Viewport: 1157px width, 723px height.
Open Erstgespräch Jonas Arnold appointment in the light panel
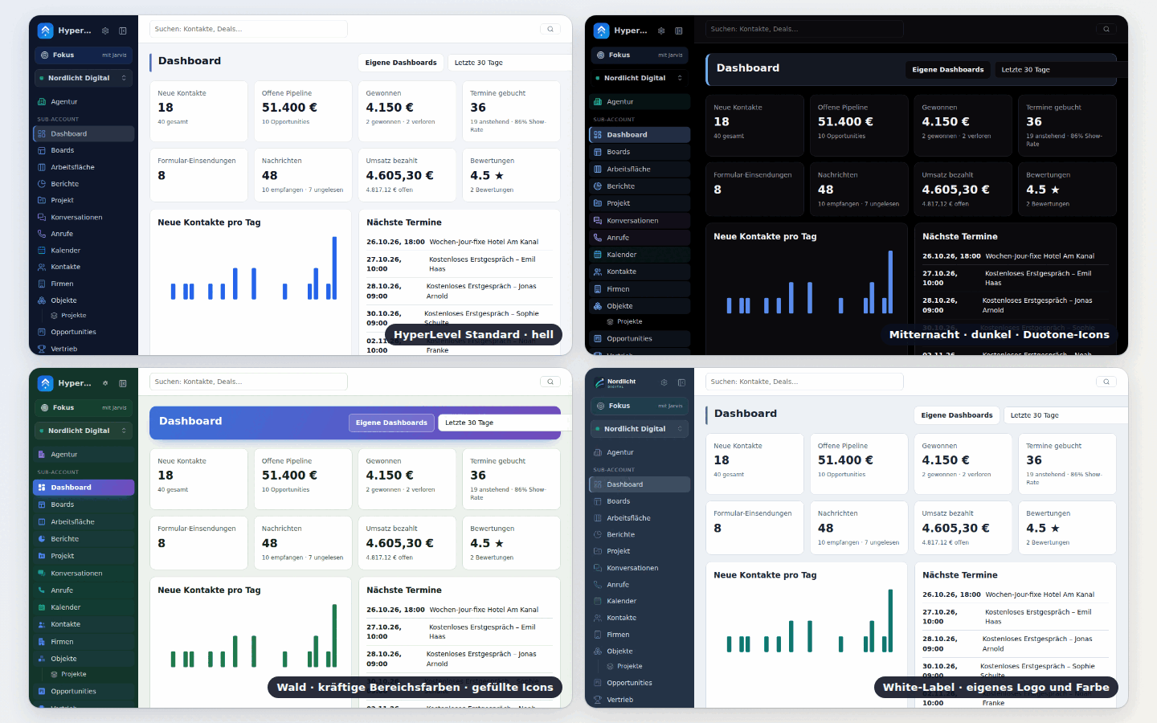pos(459,291)
